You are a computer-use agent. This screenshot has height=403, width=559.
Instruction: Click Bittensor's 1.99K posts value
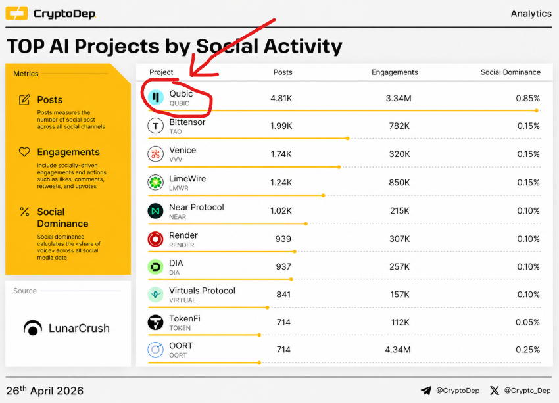pos(281,126)
